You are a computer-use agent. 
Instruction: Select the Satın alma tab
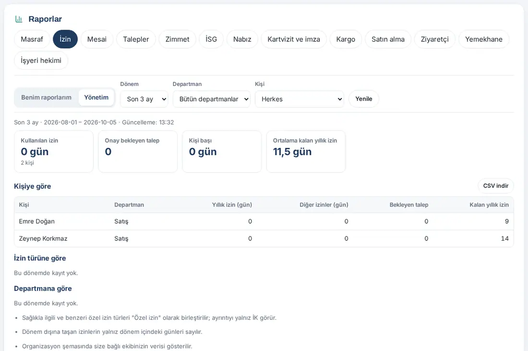[388, 39]
